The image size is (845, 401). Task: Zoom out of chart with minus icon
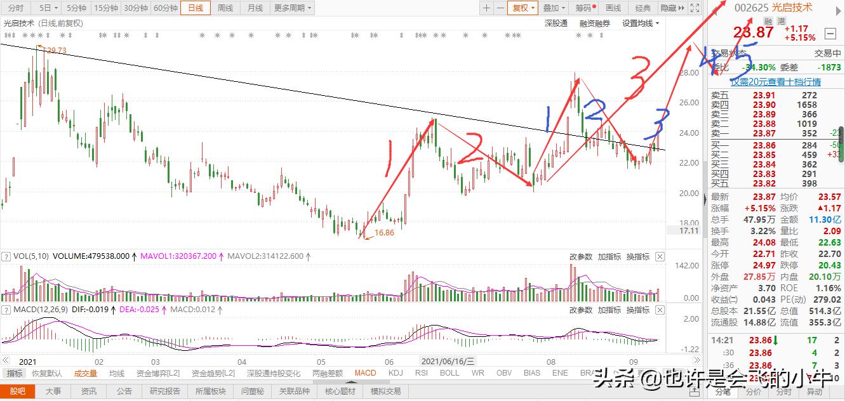pyautogui.click(x=500, y=8)
